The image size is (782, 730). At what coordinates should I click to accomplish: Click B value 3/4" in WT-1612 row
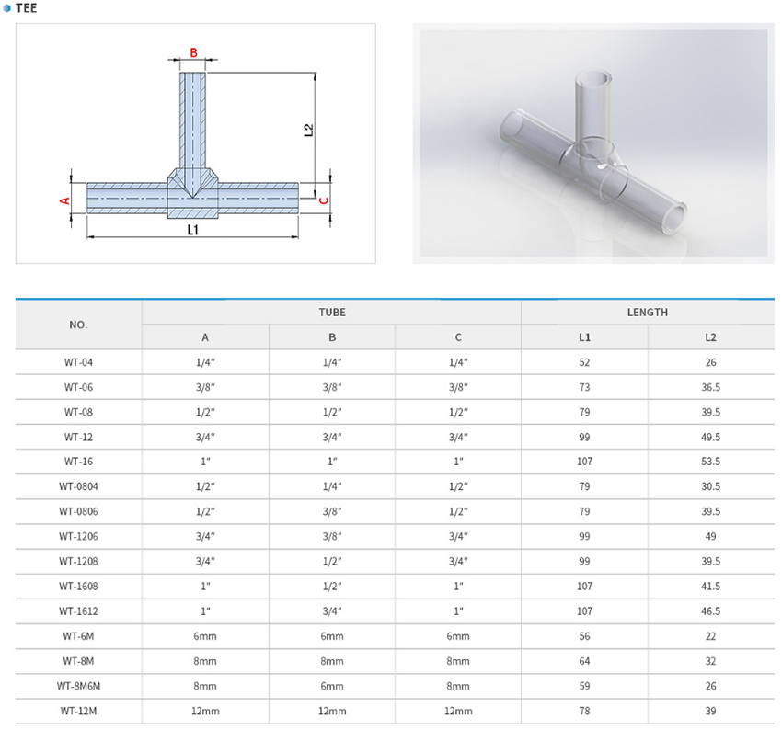pyautogui.click(x=332, y=610)
